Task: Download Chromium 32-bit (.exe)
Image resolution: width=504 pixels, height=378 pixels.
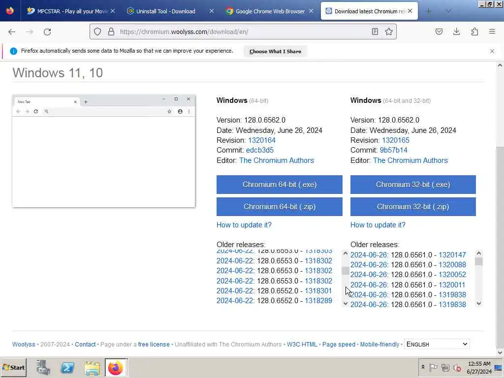Action: (x=413, y=185)
